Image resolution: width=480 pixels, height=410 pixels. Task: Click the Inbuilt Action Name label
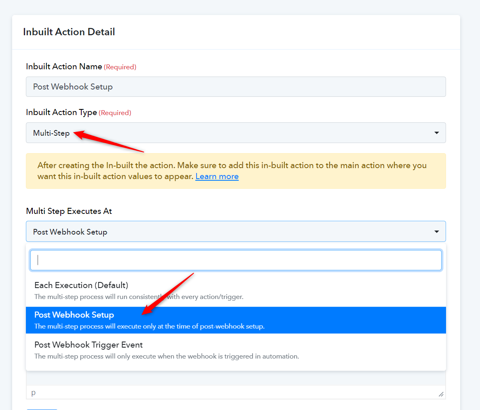tap(64, 66)
